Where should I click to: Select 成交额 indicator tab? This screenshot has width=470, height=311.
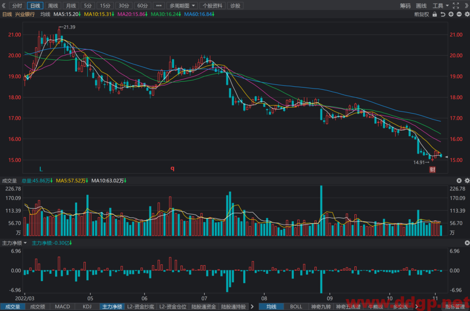(38, 306)
